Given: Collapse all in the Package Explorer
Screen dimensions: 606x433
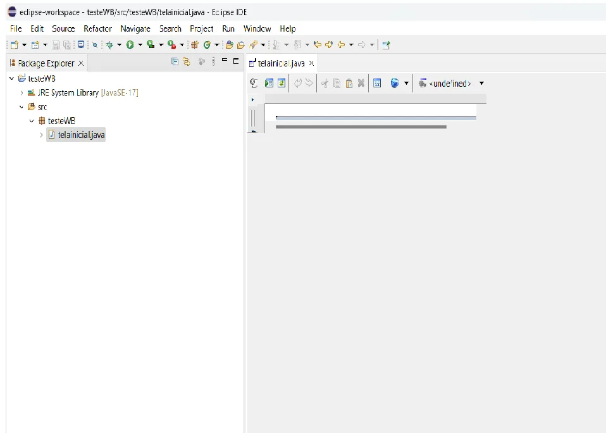Looking at the screenshot, I should tap(175, 61).
